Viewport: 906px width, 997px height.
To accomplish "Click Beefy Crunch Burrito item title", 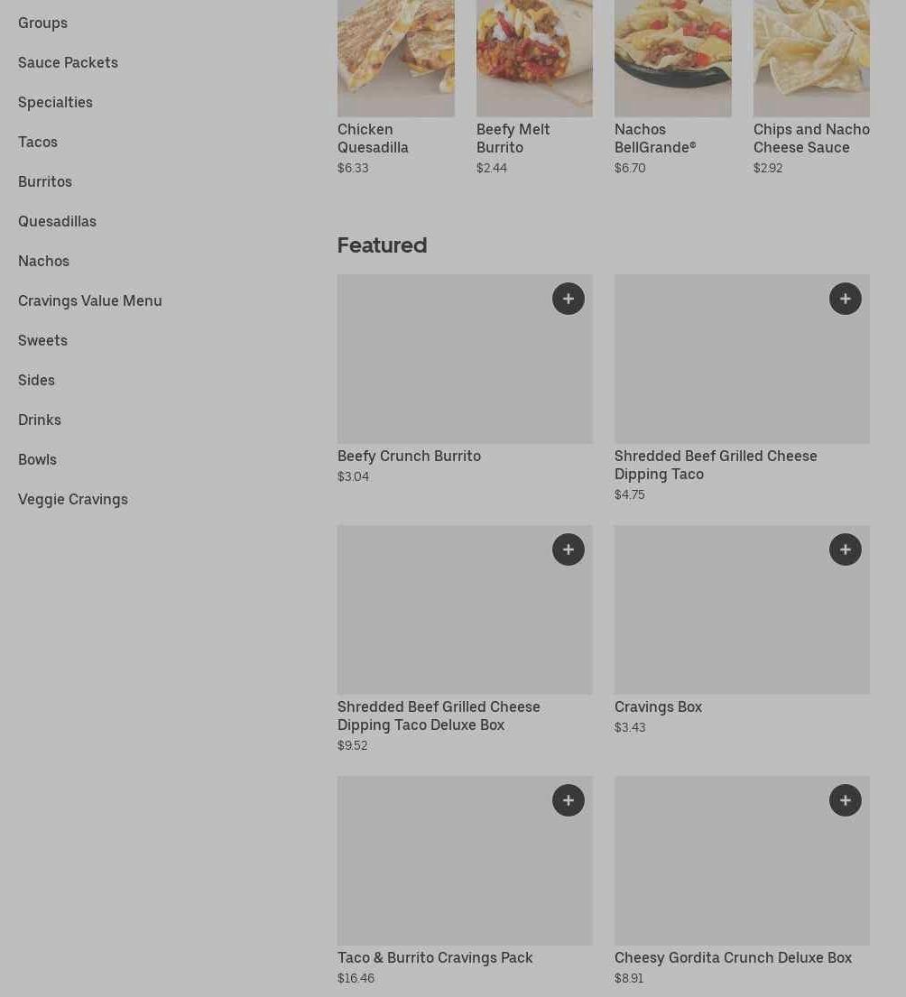I will [x=409, y=456].
